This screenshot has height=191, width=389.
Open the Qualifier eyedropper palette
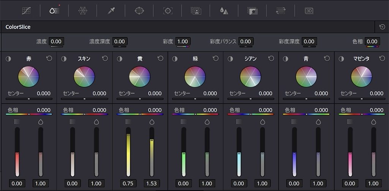(x=111, y=11)
